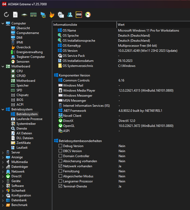This screenshot has width=190, height=210.
Task: Open the Report document icon
Action: 15,15
